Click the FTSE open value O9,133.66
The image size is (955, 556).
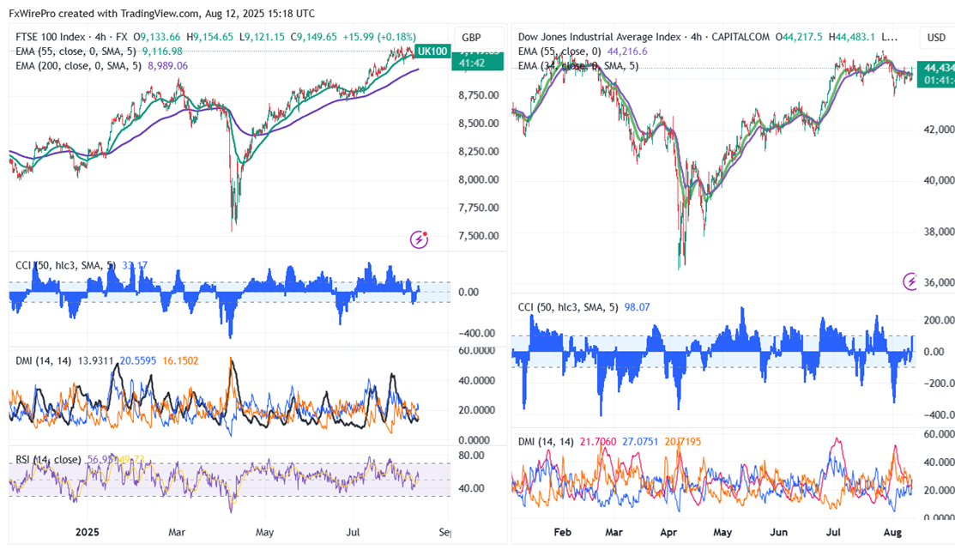(156, 37)
